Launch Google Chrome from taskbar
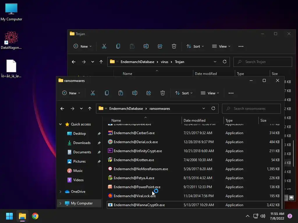The height and width of the screenshot is (223, 298). 35,216
